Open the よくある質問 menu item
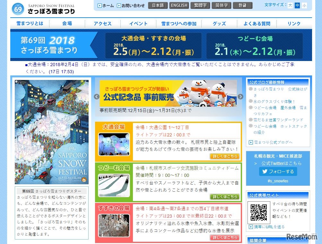 [257, 23]
